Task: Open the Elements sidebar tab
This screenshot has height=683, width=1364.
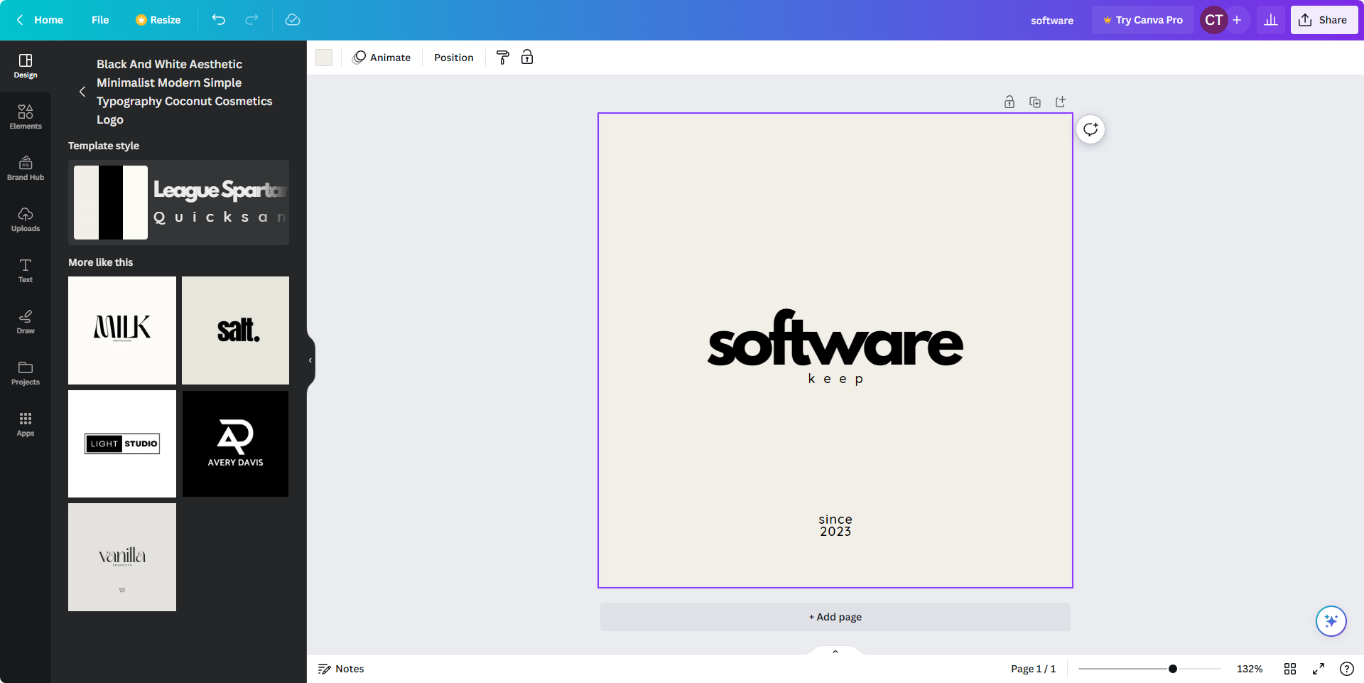Action: (26, 117)
